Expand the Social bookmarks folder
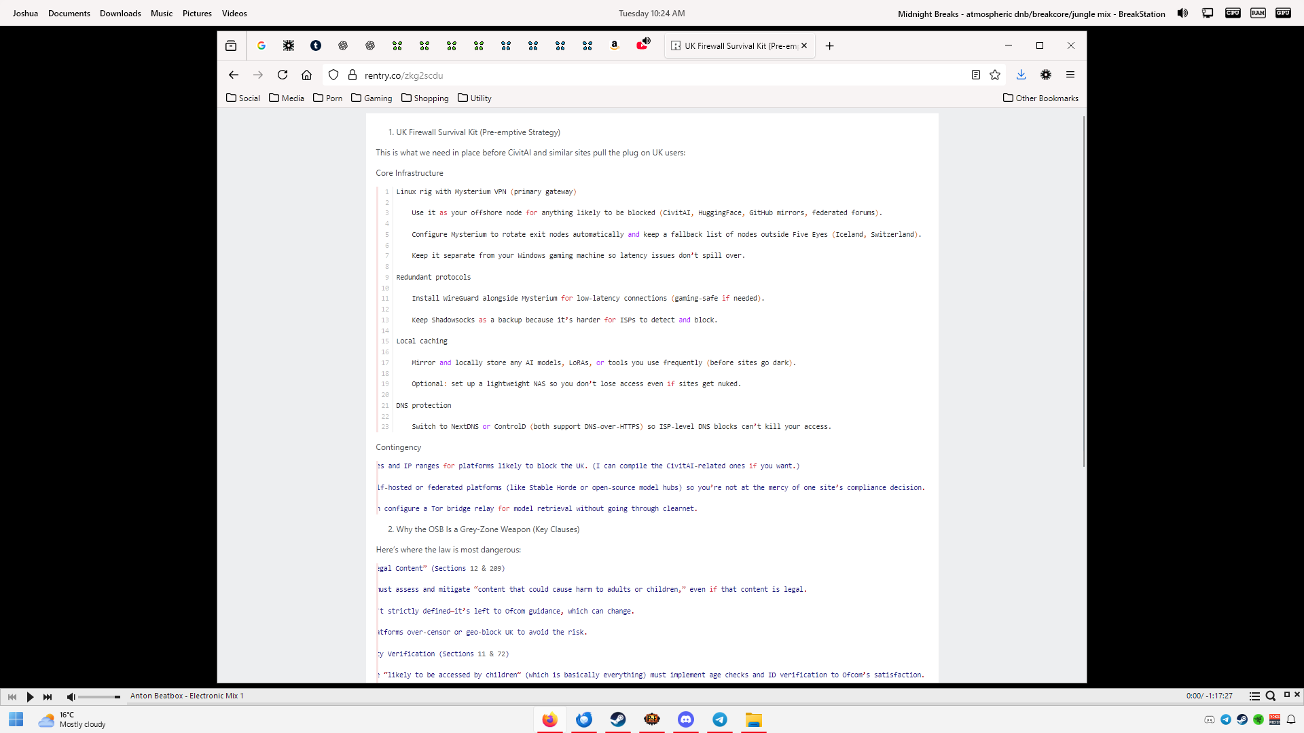Image resolution: width=1304 pixels, height=733 pixels. click(243, 98)
